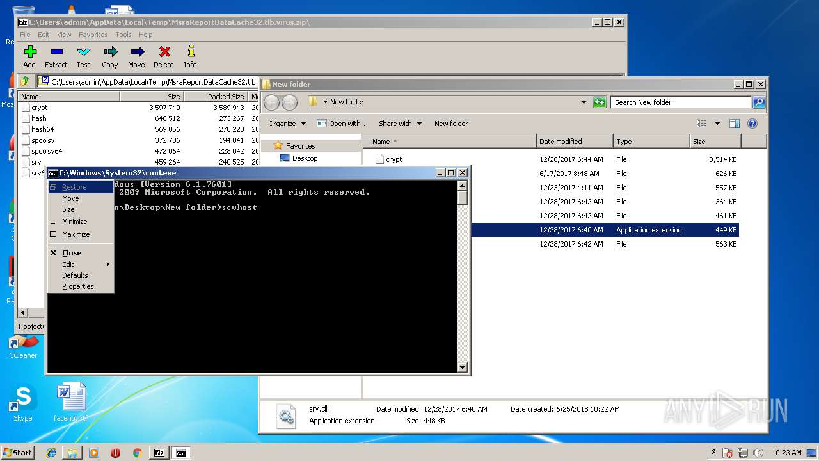Click the Change your view icon

click(x=702, y=124)
